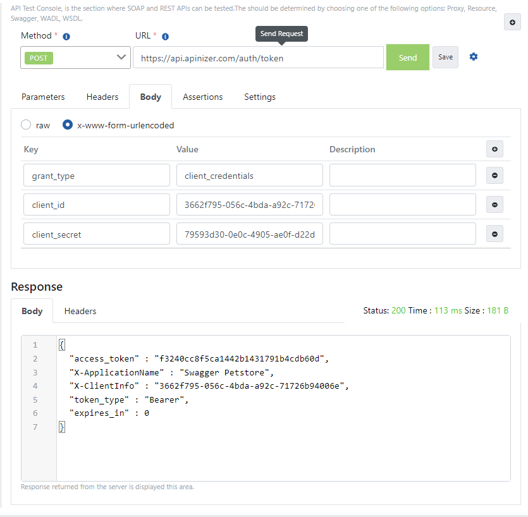Remove the grant_type row with its minus icon
The width and height of the screenshot is (528, 517).
pos(494,176)
